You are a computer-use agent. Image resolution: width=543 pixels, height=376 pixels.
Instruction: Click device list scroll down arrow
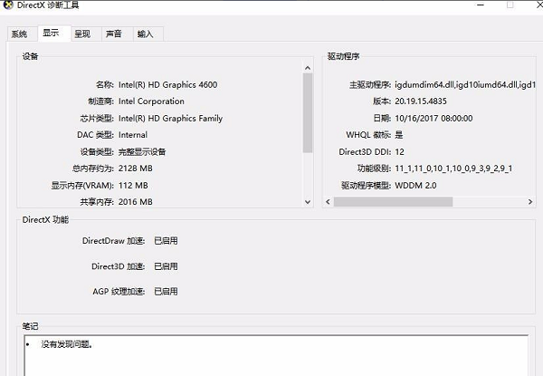(x=308, y=202)
